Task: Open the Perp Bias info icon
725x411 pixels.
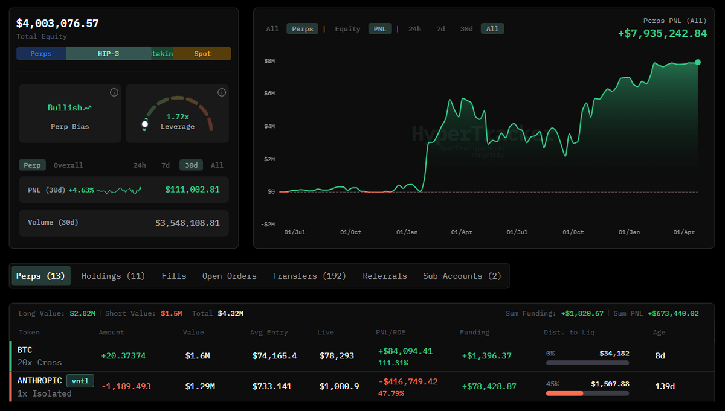Action: (x=114, y=92)
